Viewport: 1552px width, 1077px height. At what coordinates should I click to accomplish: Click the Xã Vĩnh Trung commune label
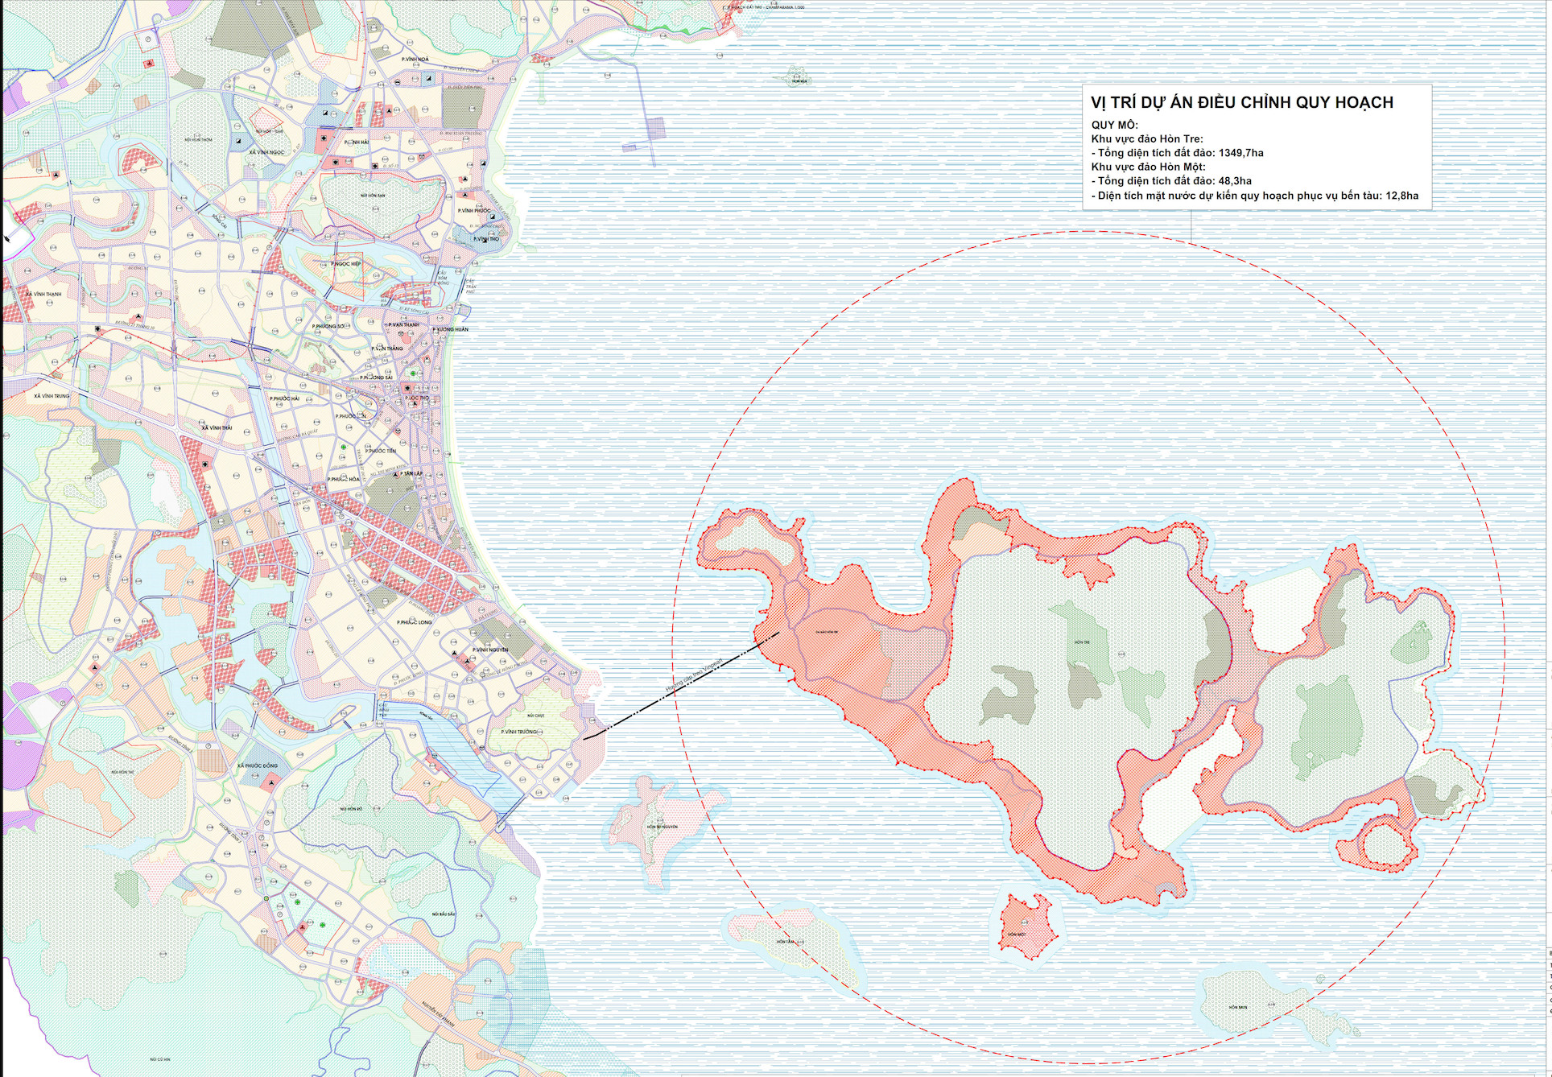pyautogui.click(x=52, y=396)
